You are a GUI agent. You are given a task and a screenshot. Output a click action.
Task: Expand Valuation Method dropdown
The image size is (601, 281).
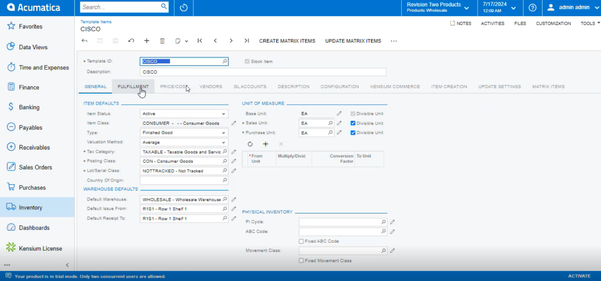click(223, 142)
